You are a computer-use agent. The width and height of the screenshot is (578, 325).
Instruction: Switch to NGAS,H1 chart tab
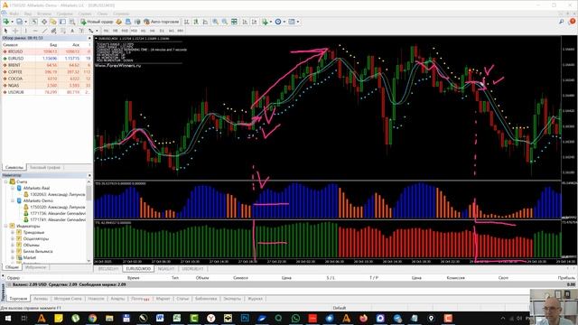point(166,269)
